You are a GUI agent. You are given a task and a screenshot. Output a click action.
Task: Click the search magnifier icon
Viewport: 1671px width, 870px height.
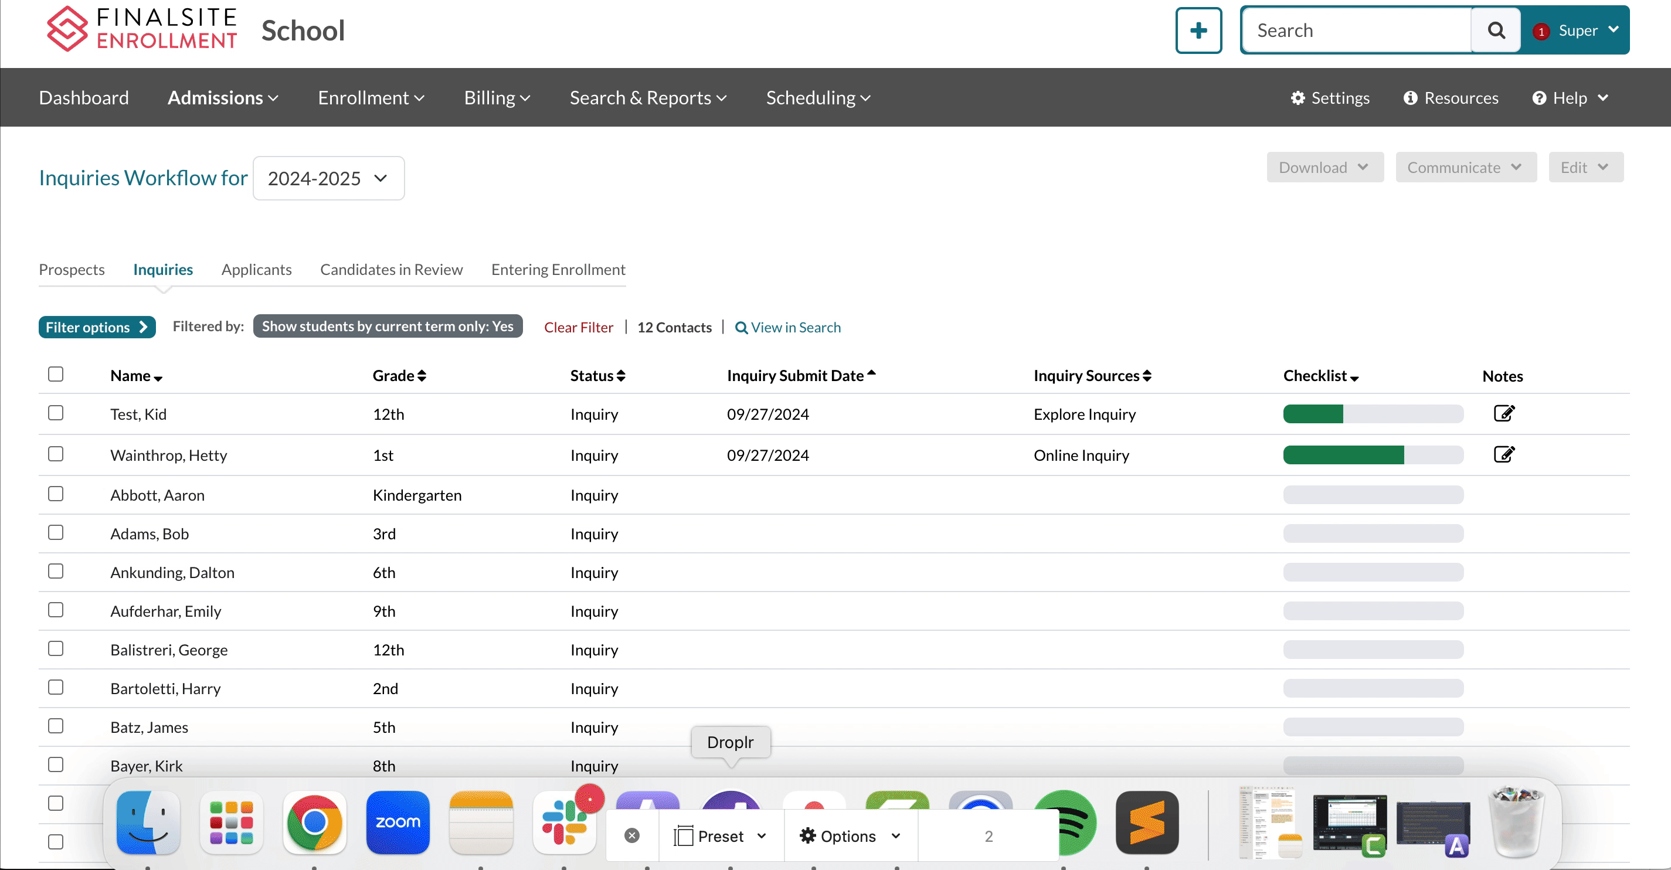pyautogui.click(x=1495, y=30)
